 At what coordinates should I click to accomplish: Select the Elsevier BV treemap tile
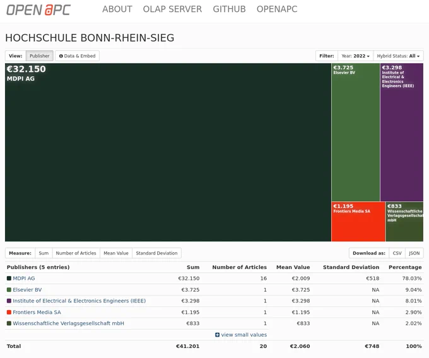pyautogui.click(x=355, y=132)
